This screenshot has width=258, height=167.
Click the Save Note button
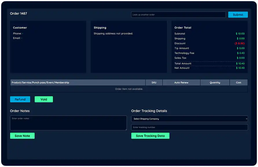(22, 136)
